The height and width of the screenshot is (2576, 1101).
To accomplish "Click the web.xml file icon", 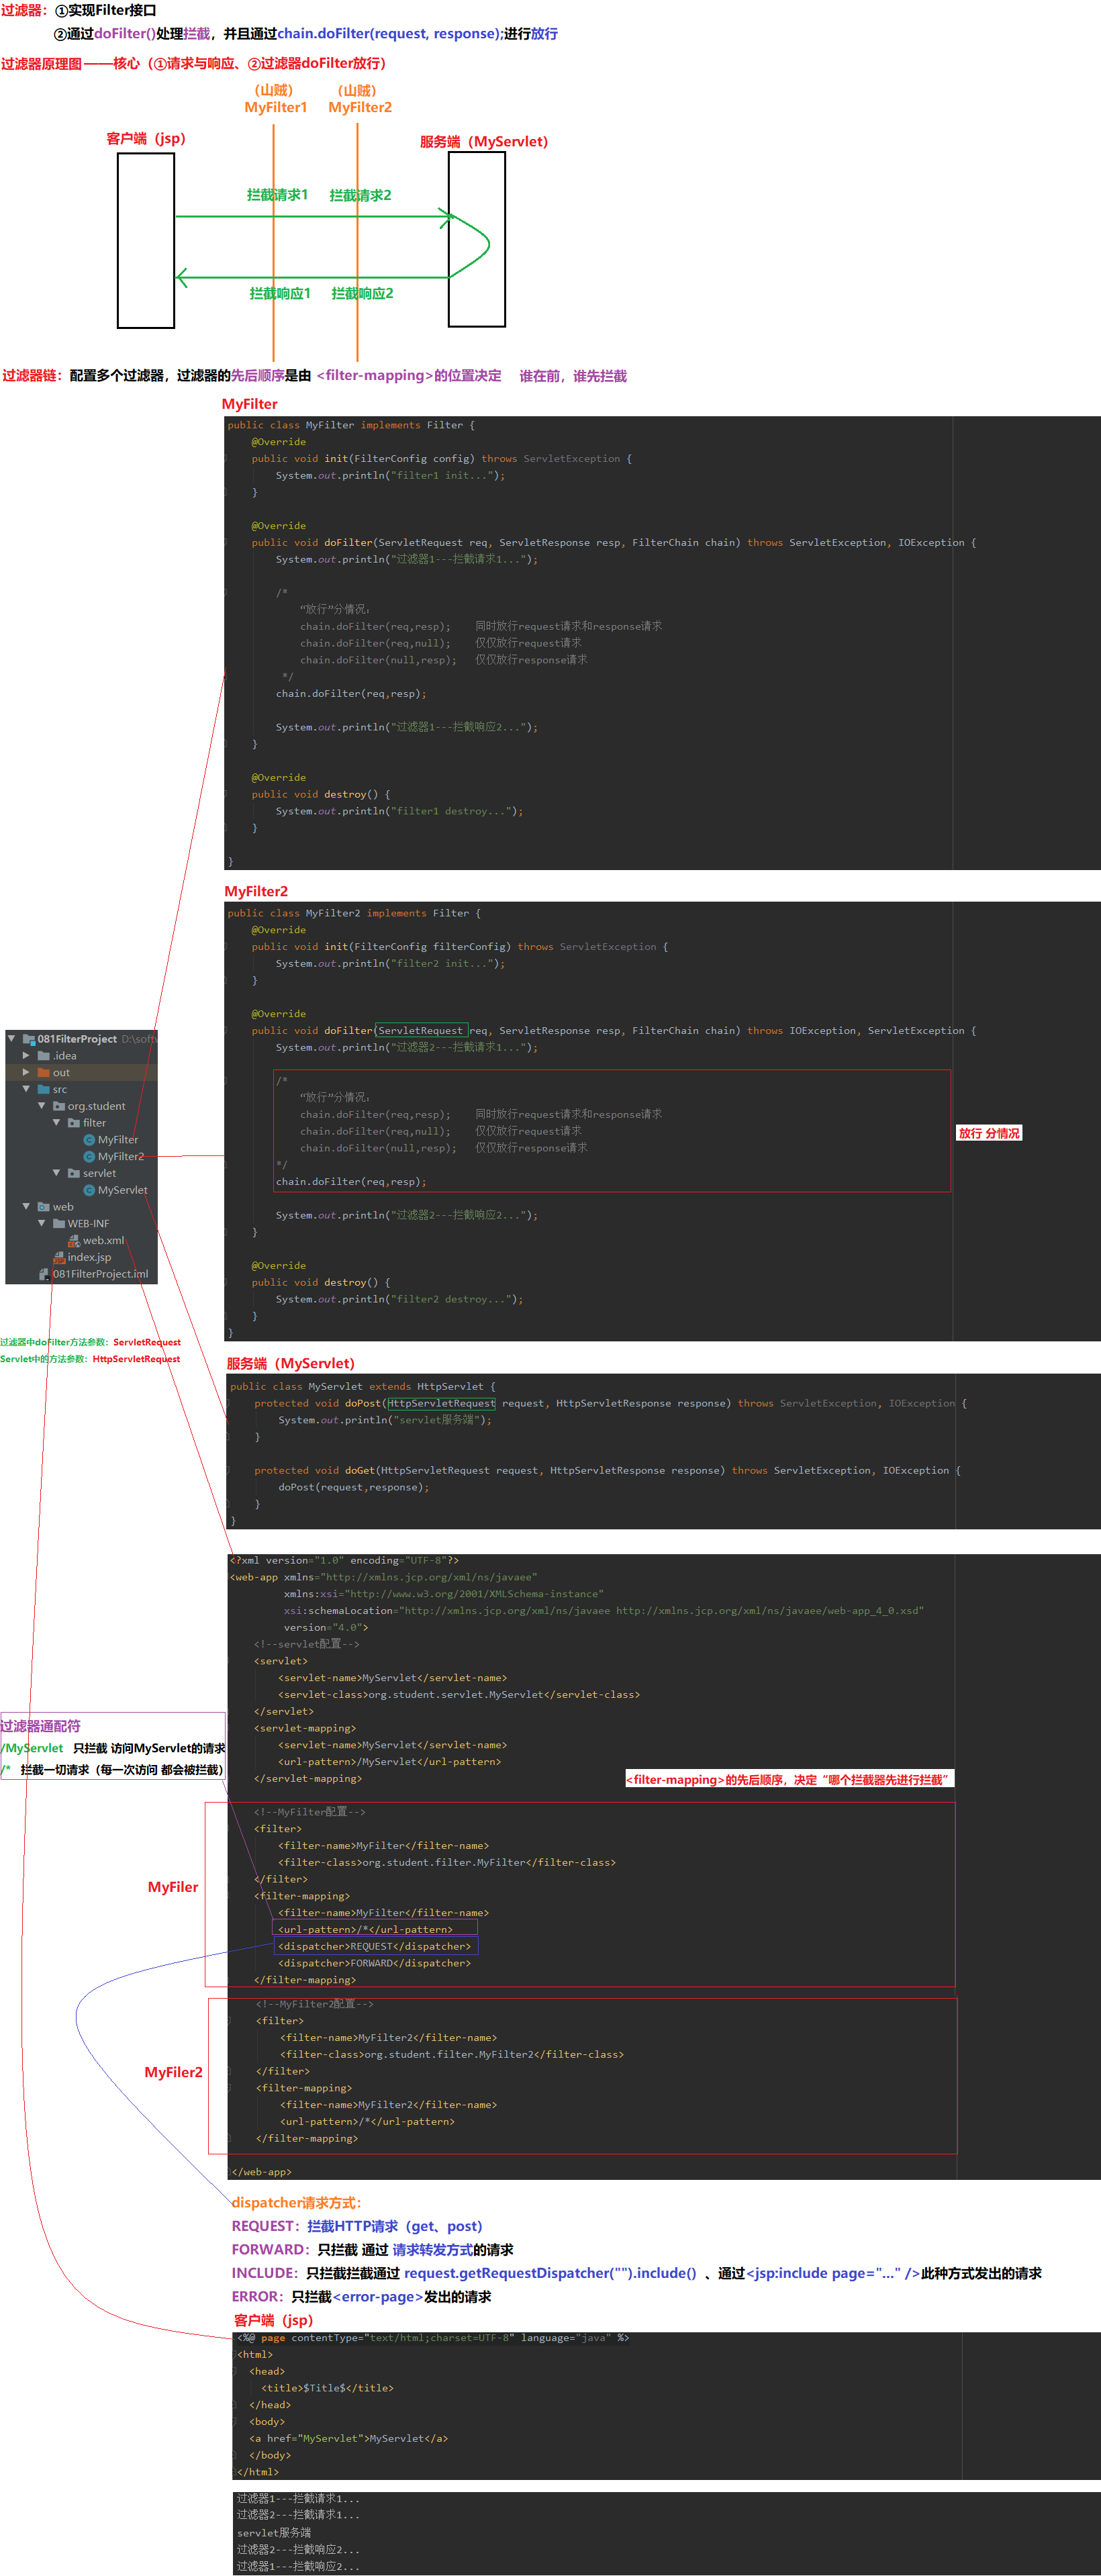I will [74, 1241].
